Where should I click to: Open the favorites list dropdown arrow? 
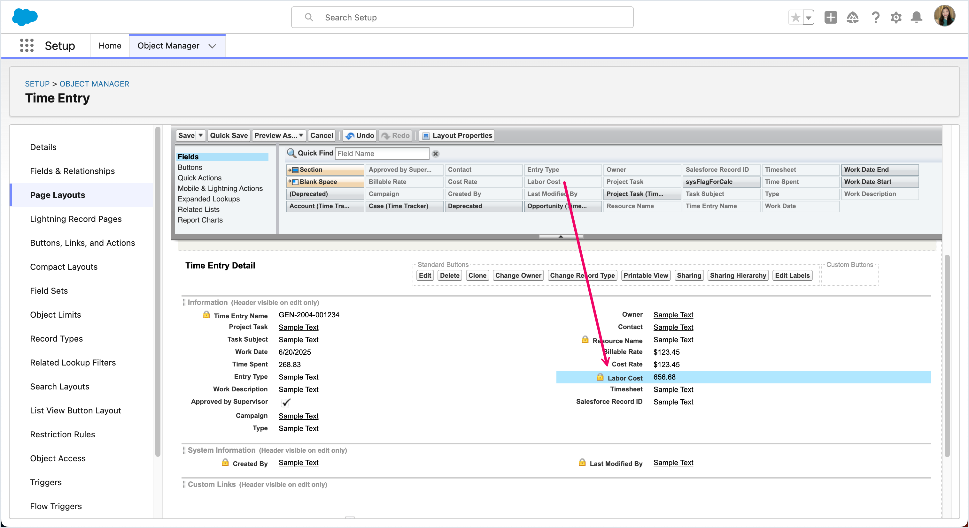808,17
